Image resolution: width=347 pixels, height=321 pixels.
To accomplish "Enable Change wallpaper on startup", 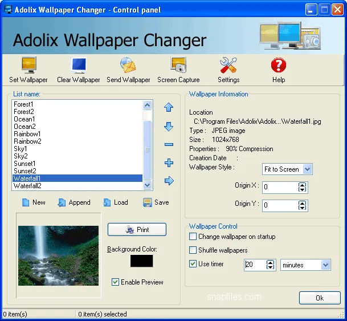I will pyautogui.click(x=193, y=237).
